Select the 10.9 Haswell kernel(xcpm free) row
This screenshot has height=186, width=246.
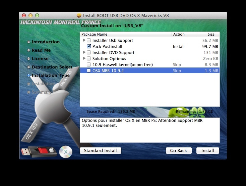point(150,64)
